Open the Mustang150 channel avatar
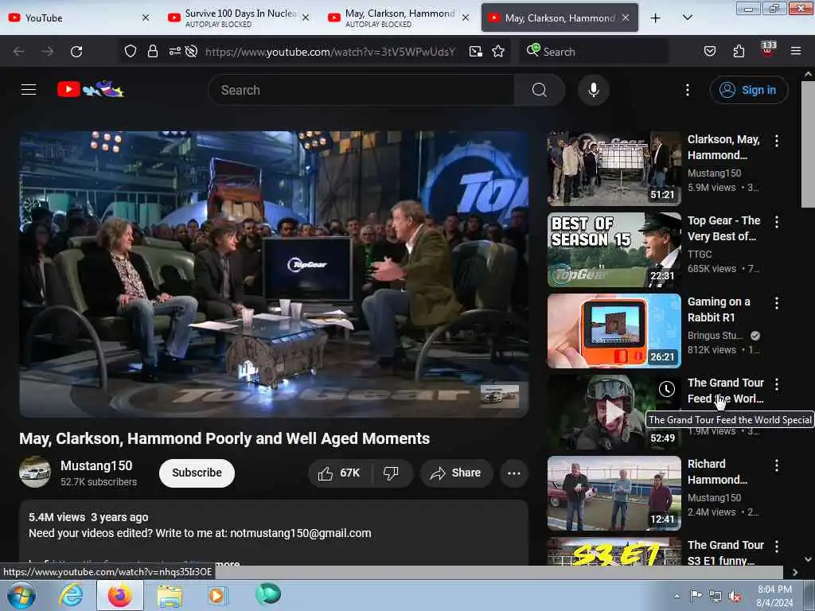The image size is (815, 611). pos(35,472)
